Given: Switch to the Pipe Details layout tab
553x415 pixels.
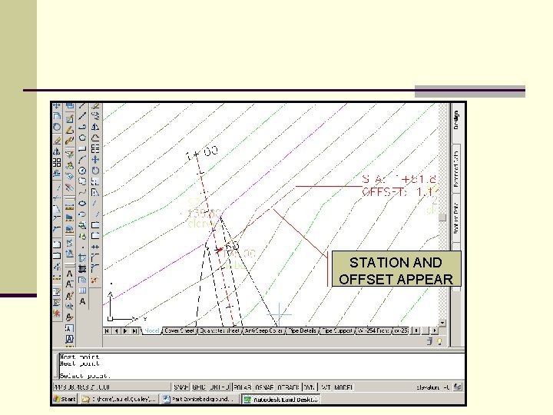Looking at the screenshot, I should coord(303,330).
